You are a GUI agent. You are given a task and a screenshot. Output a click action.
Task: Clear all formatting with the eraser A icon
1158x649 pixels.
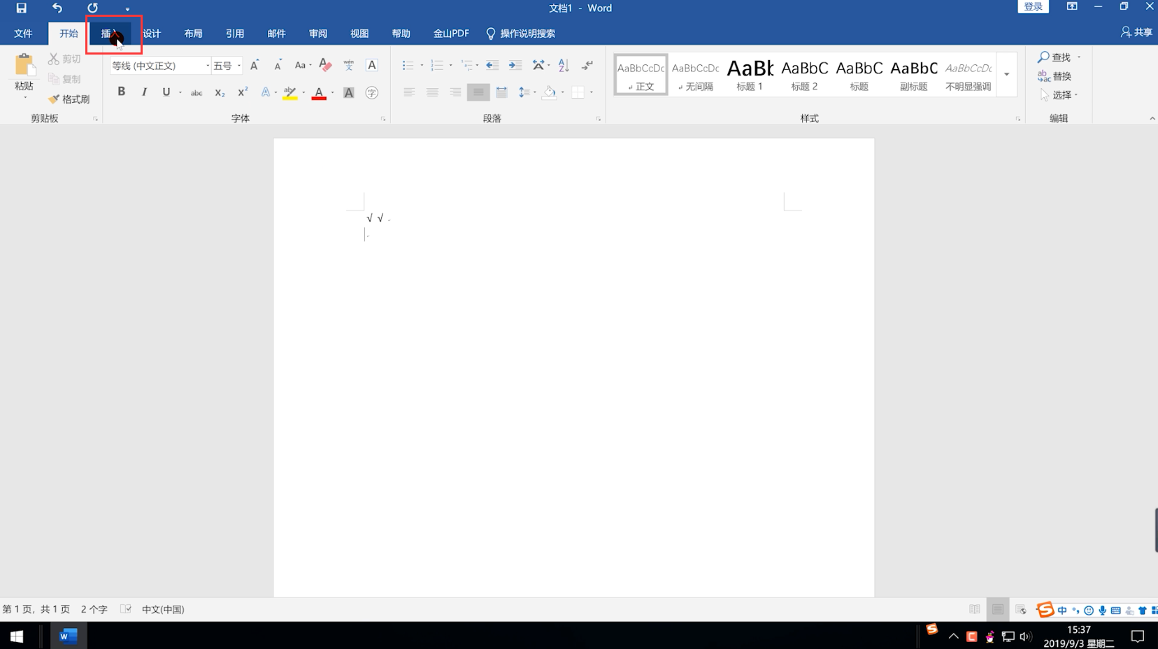[325, 65]
